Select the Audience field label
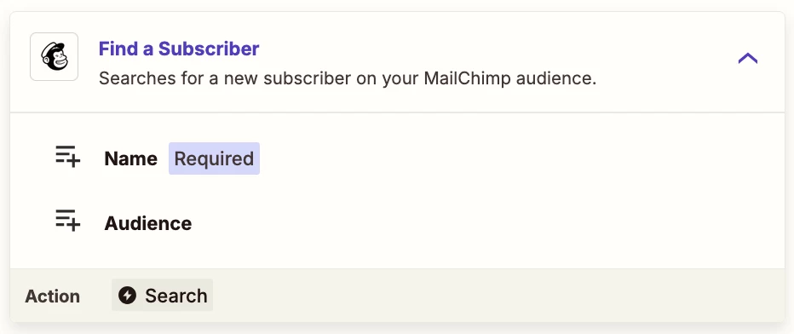The width and height of the screenshot is (794, 334). point(148,223)
